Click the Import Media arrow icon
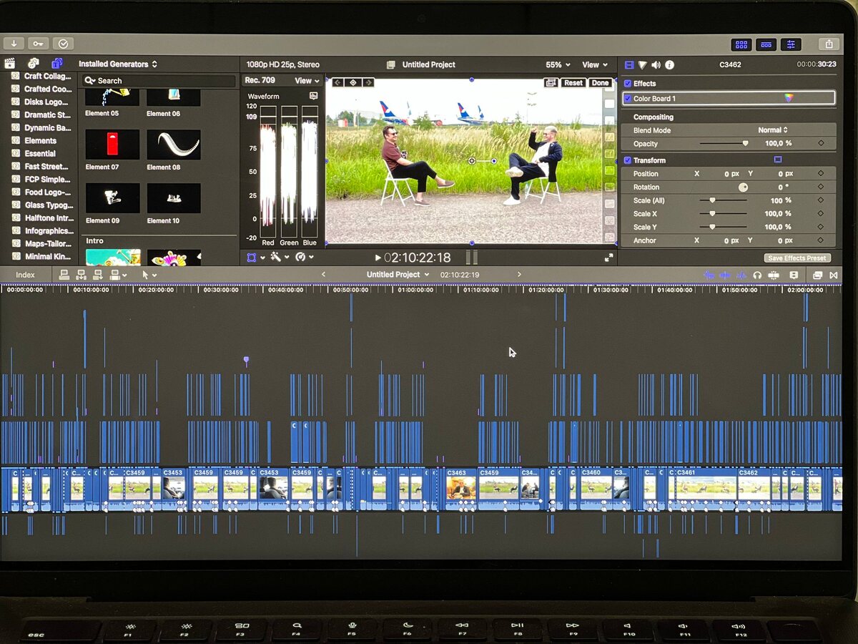This screenshot has height=644, width=858. pos(14,44)
